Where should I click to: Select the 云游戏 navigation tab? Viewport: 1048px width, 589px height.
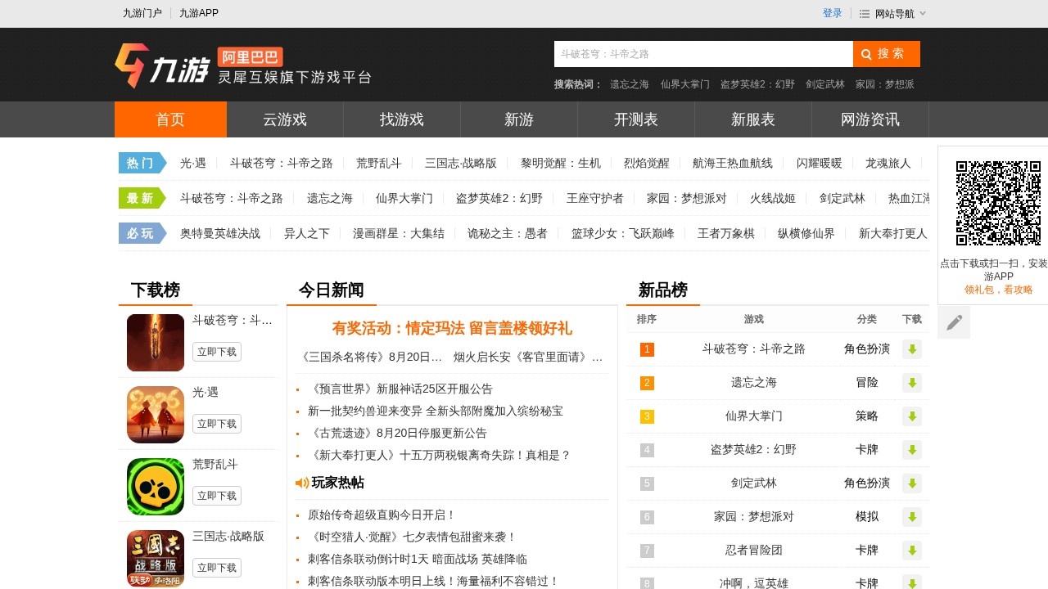tap(285, 119)
